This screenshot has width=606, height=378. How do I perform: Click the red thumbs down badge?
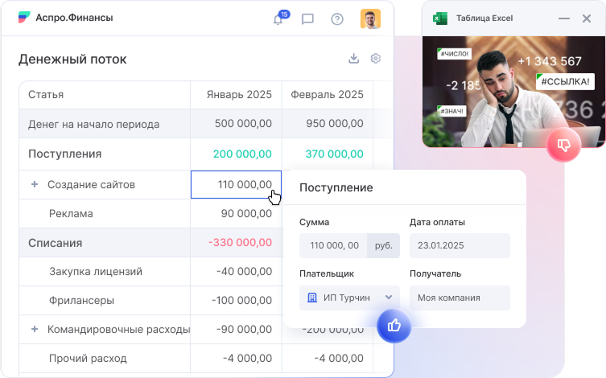click(x=563, y=146)
